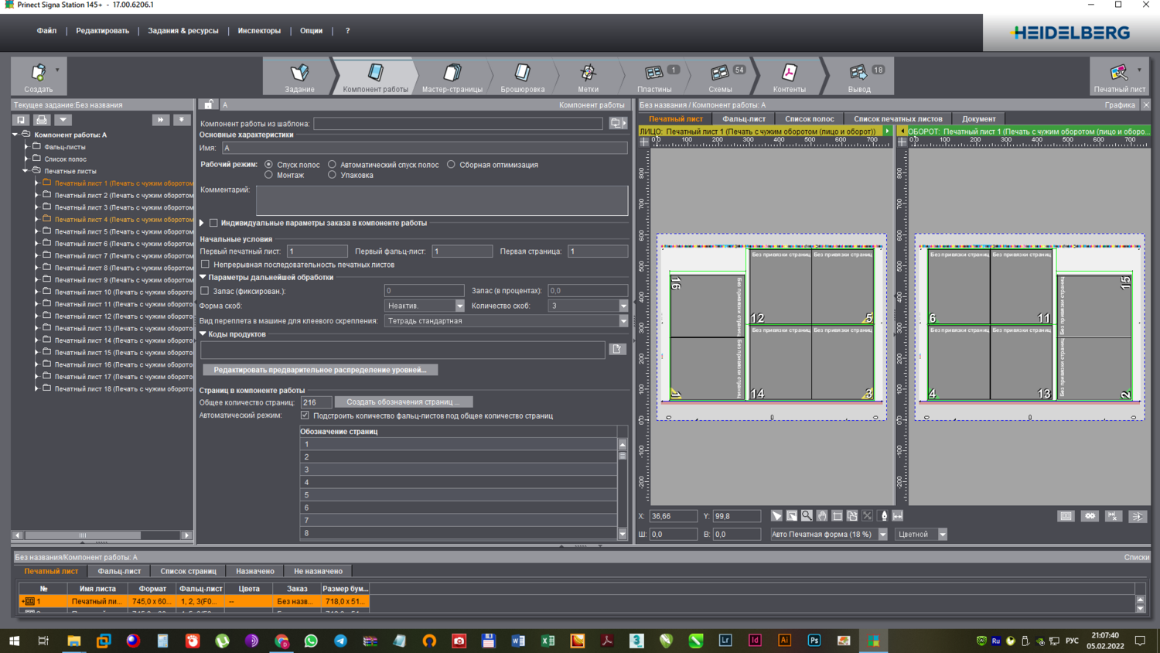1160x653 pixels.
Task: Click Редактировать предварительное распределение уровней button
Action: (x=320, y=370)
